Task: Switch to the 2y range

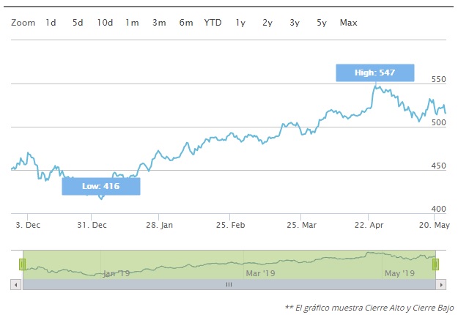Action: 267,23
